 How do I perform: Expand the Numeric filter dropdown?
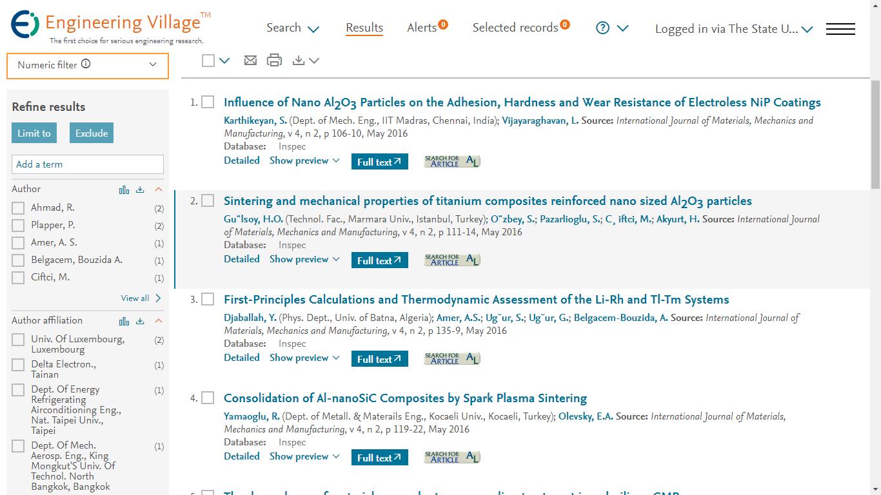[153, 64]
